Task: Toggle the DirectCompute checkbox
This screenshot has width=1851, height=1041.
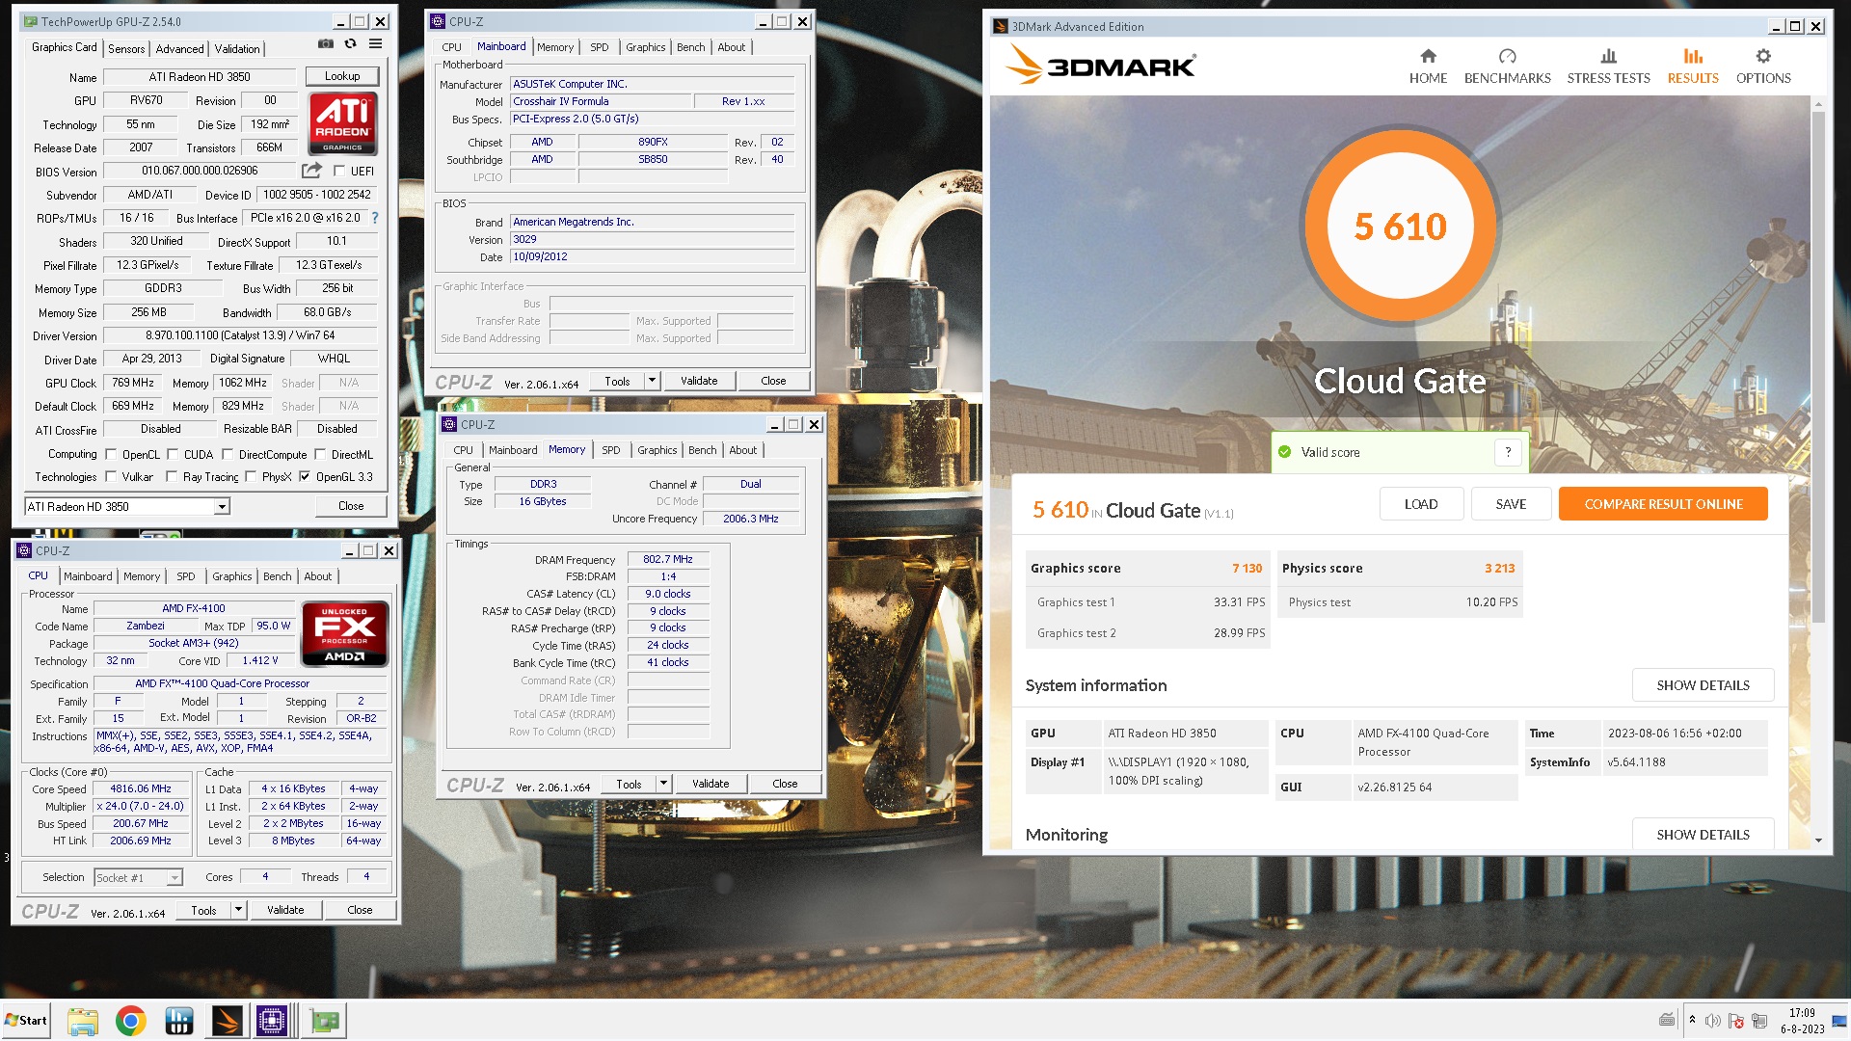Action: pos(228,454)
